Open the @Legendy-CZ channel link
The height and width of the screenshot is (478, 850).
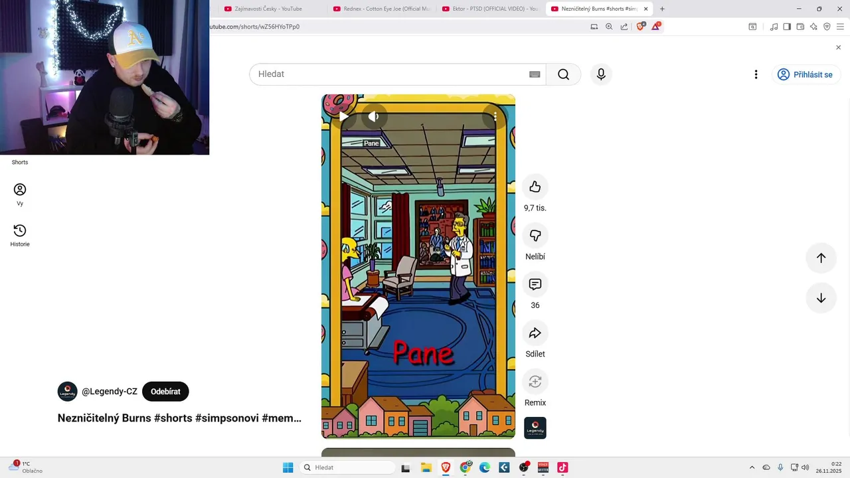click(110, 392)
